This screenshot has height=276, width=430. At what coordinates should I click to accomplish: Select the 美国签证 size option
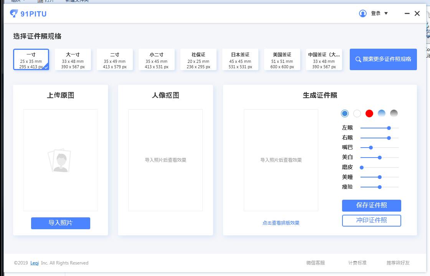(282, 60)
